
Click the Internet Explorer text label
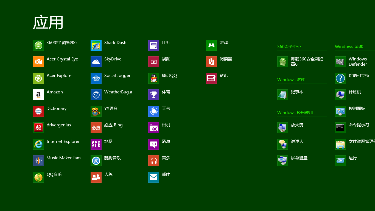pyautogui.click(x=63, y=141)
